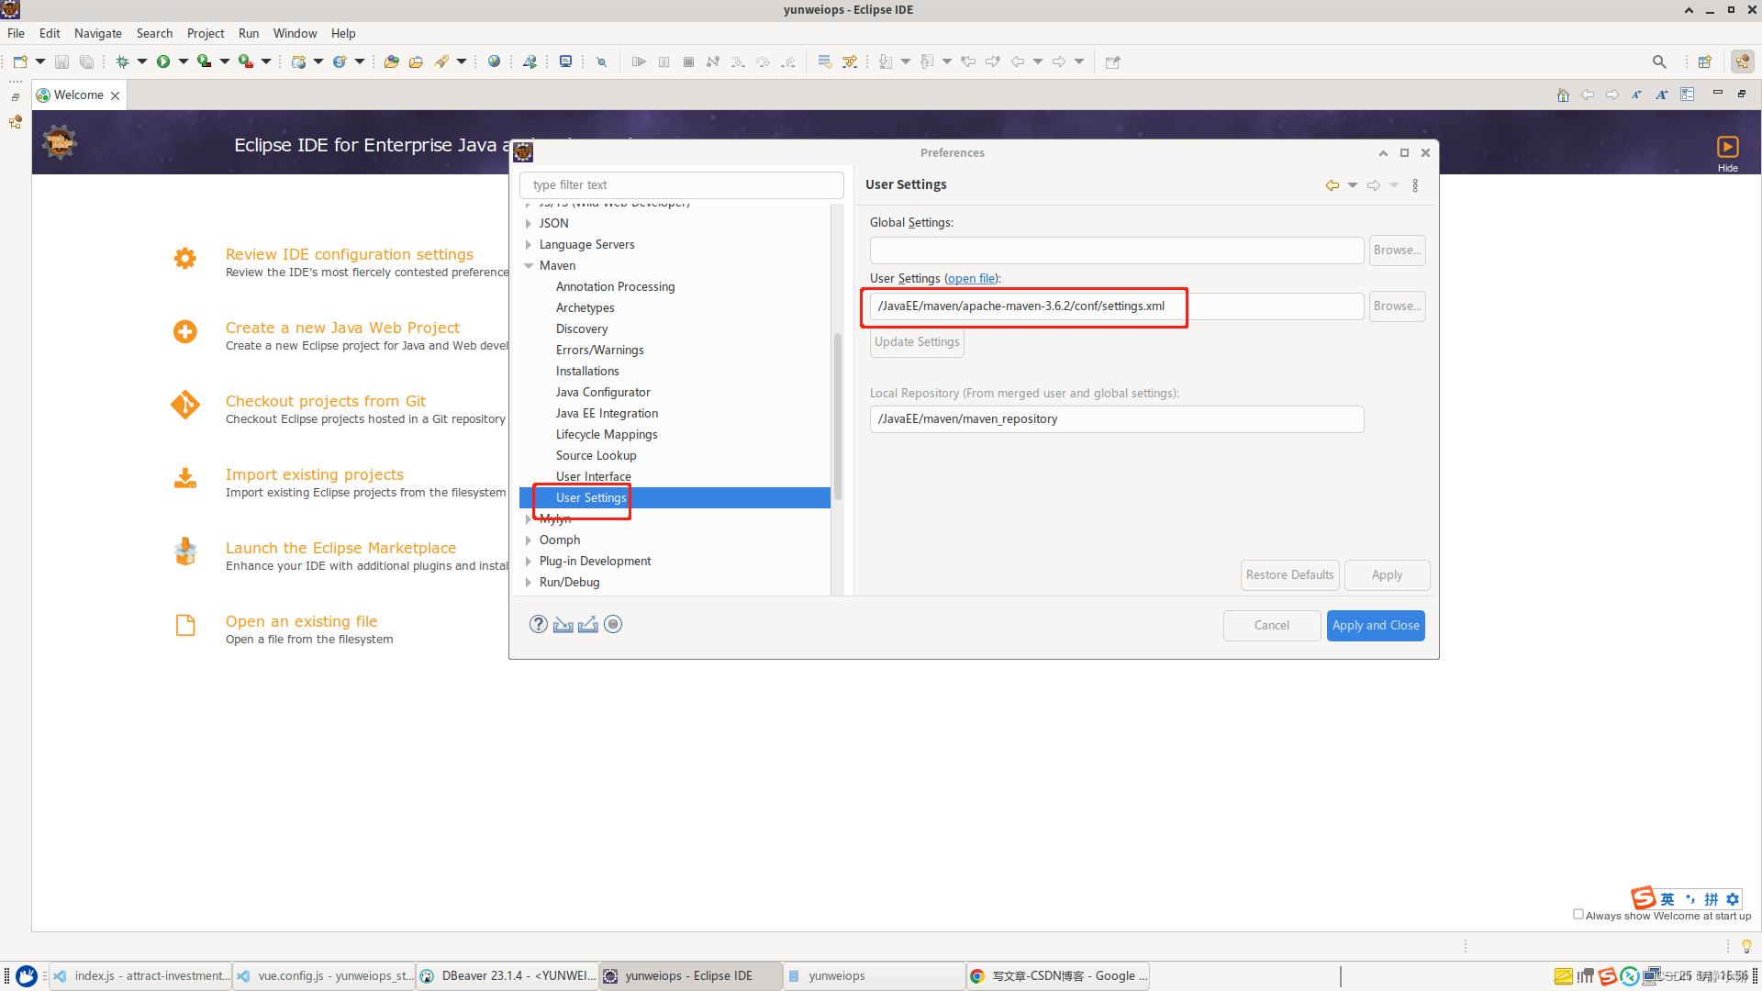Click the Oomph preference recorder icon
Image resolution: width=1762 pixels, height=991 pixels.
click(613, 625)
